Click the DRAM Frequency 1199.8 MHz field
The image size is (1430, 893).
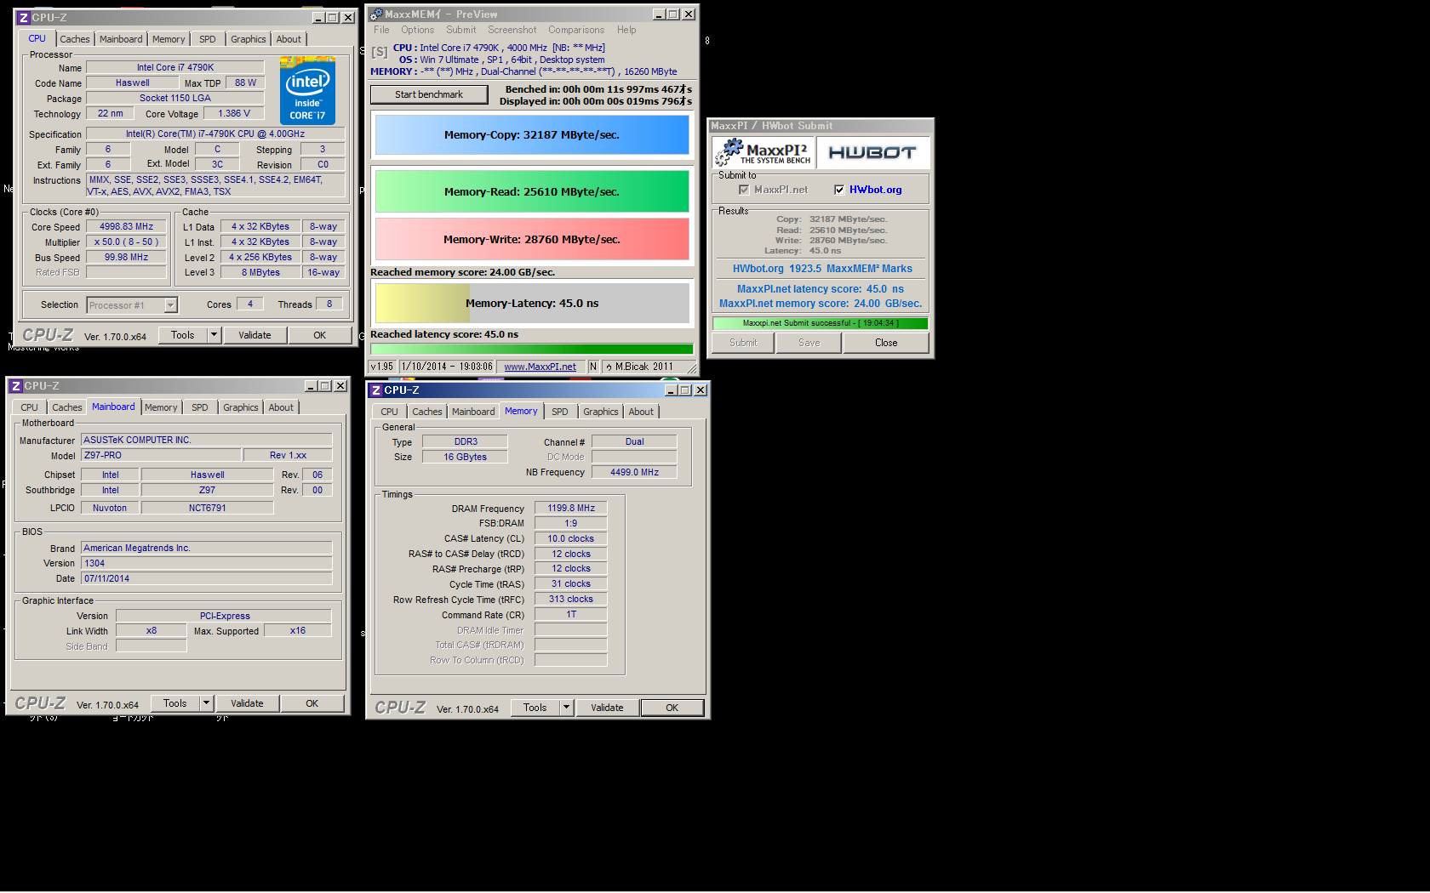[x=571, y=508]
